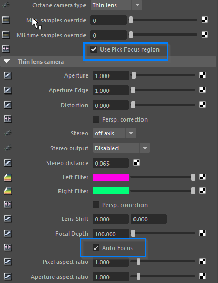
Task: Click the icon beside MB time samples override
Action: (x=6, y=35)
